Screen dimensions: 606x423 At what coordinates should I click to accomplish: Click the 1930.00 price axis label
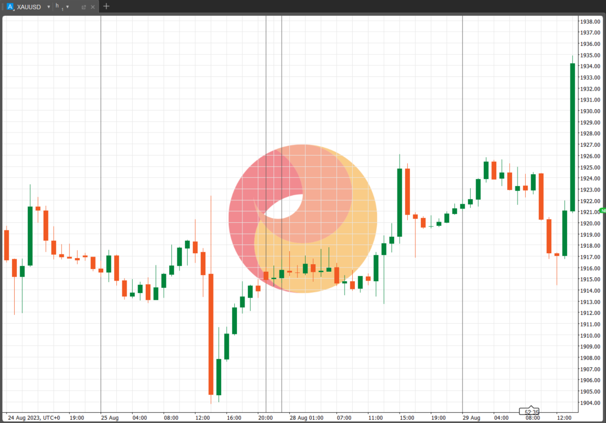(x=590, y=111)
